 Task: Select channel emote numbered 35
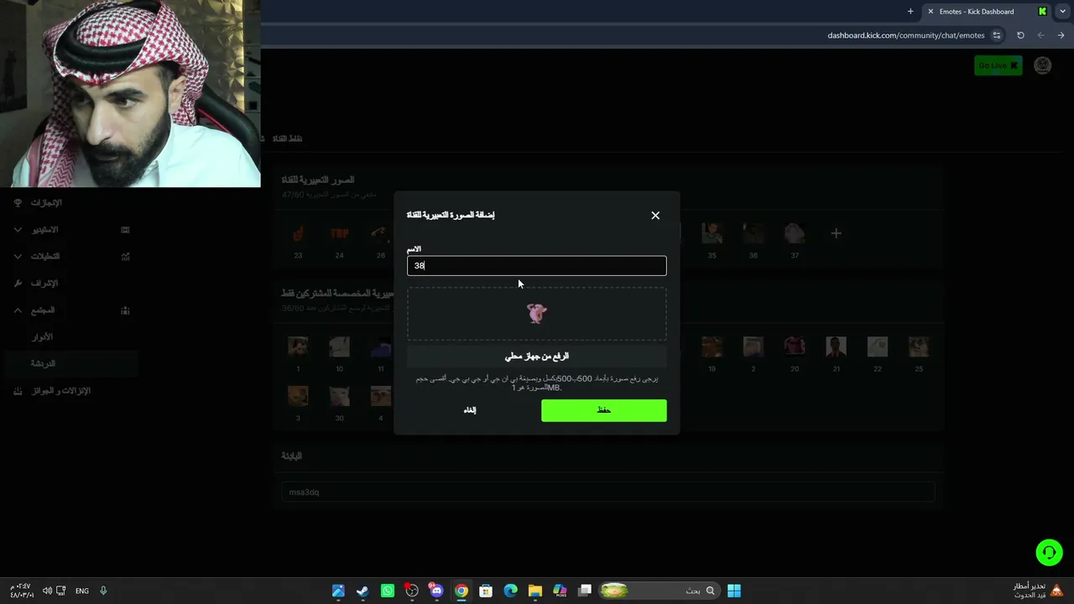(x=712, y=233)
